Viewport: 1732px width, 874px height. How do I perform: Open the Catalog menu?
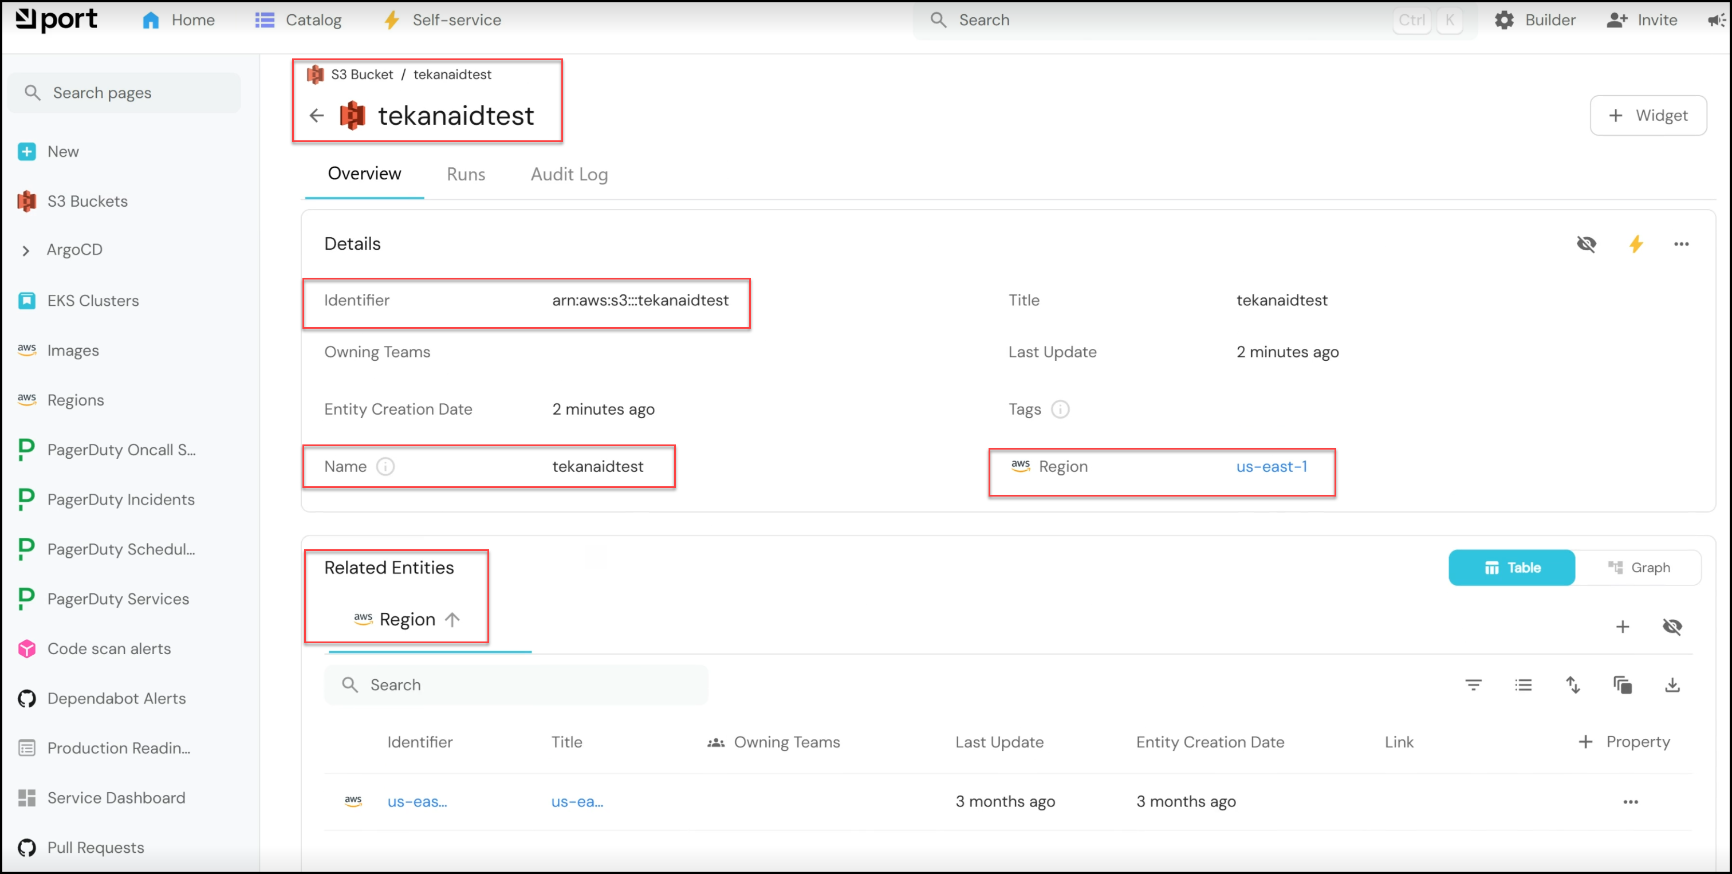coord(298,20)
